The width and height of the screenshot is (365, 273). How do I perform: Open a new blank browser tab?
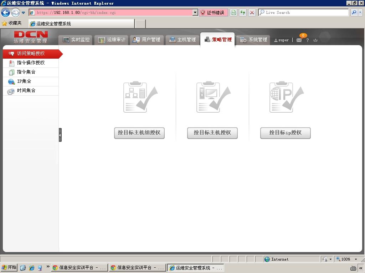pyautogui.click(x=140, y=24)
